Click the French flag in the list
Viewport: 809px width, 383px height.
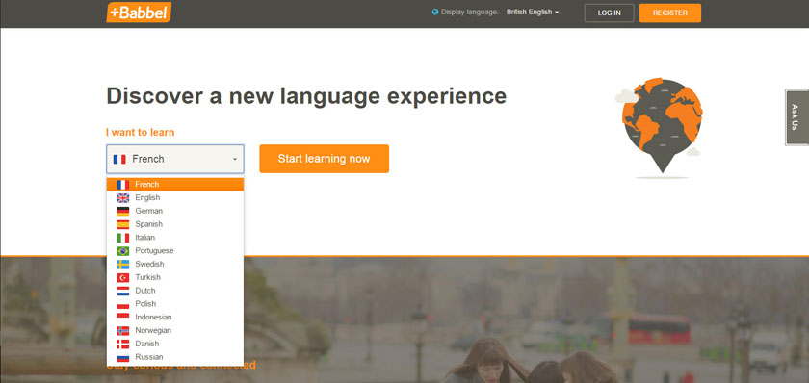[x=123, y=185]
